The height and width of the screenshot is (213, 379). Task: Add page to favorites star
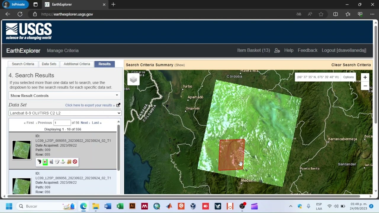point(321,14)
